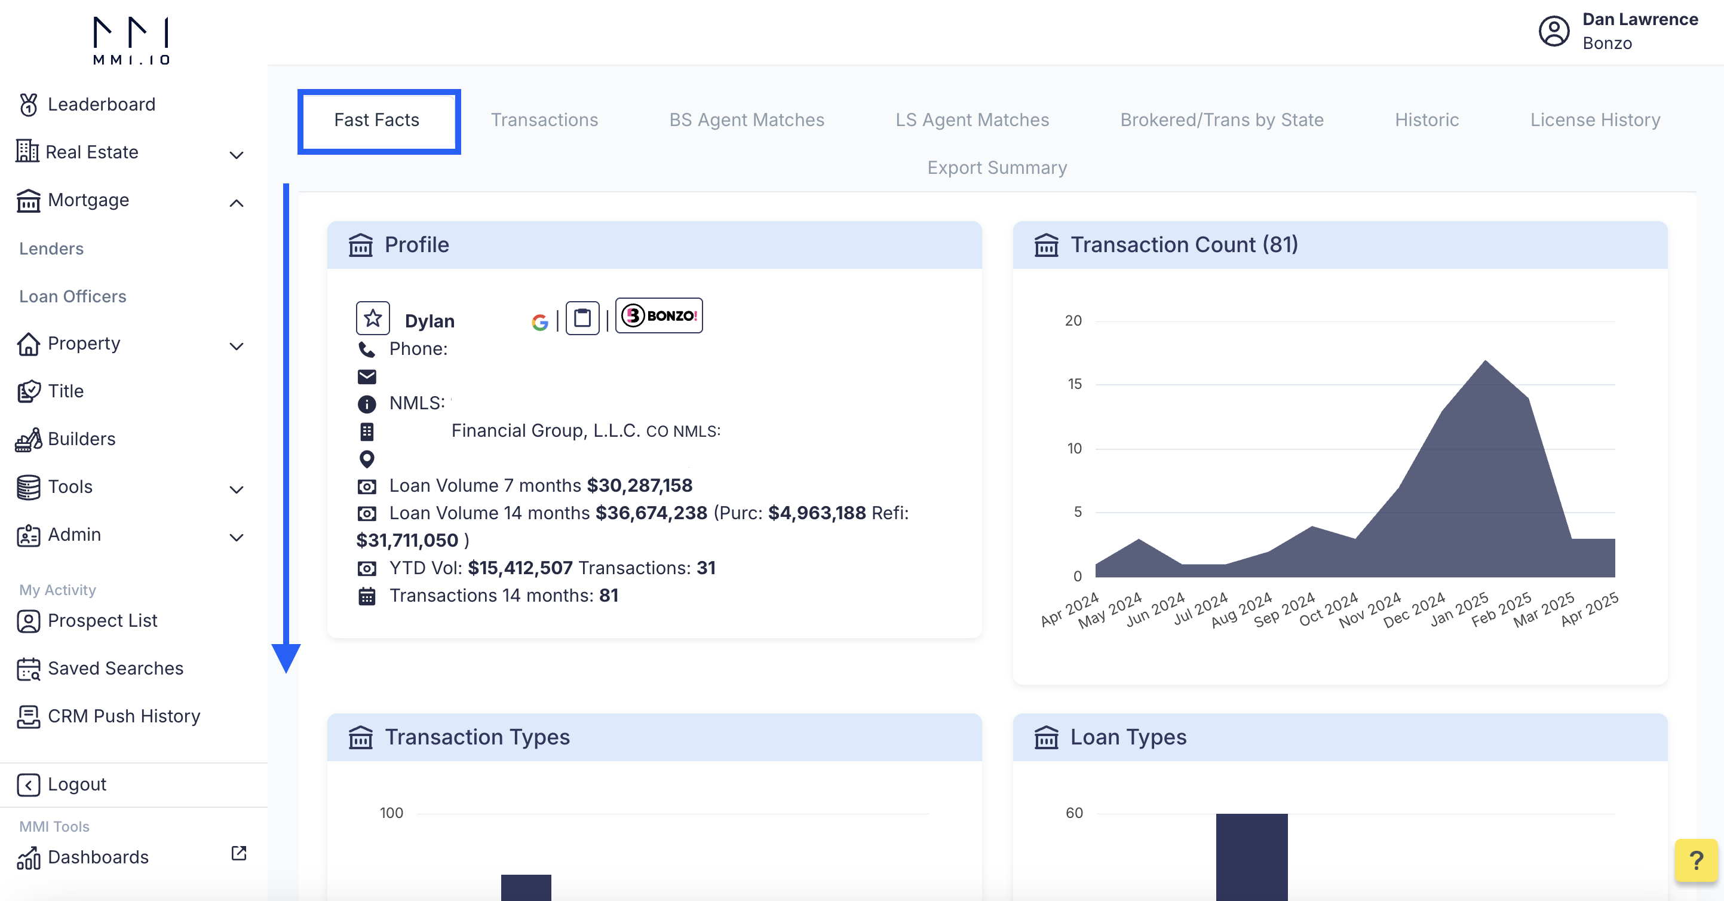Screen dimensions: 1724x901
Task: Click the CRM Push History icon
Action: point(28,716)
